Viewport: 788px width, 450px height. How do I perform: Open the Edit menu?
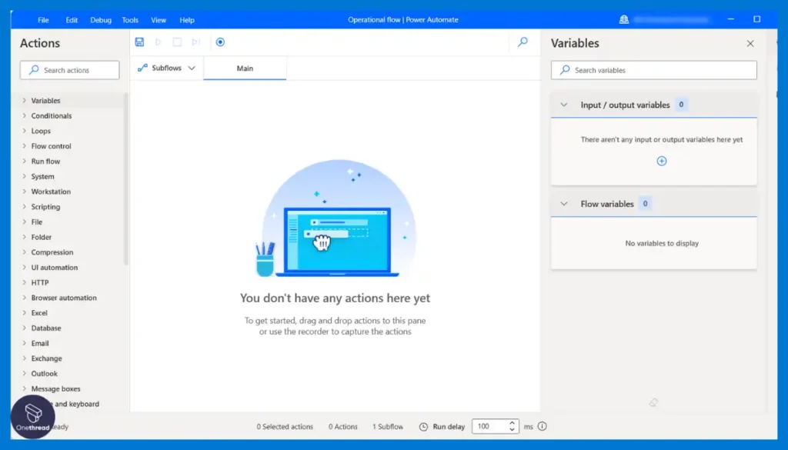pyautogui.click(x=72, y=20)
